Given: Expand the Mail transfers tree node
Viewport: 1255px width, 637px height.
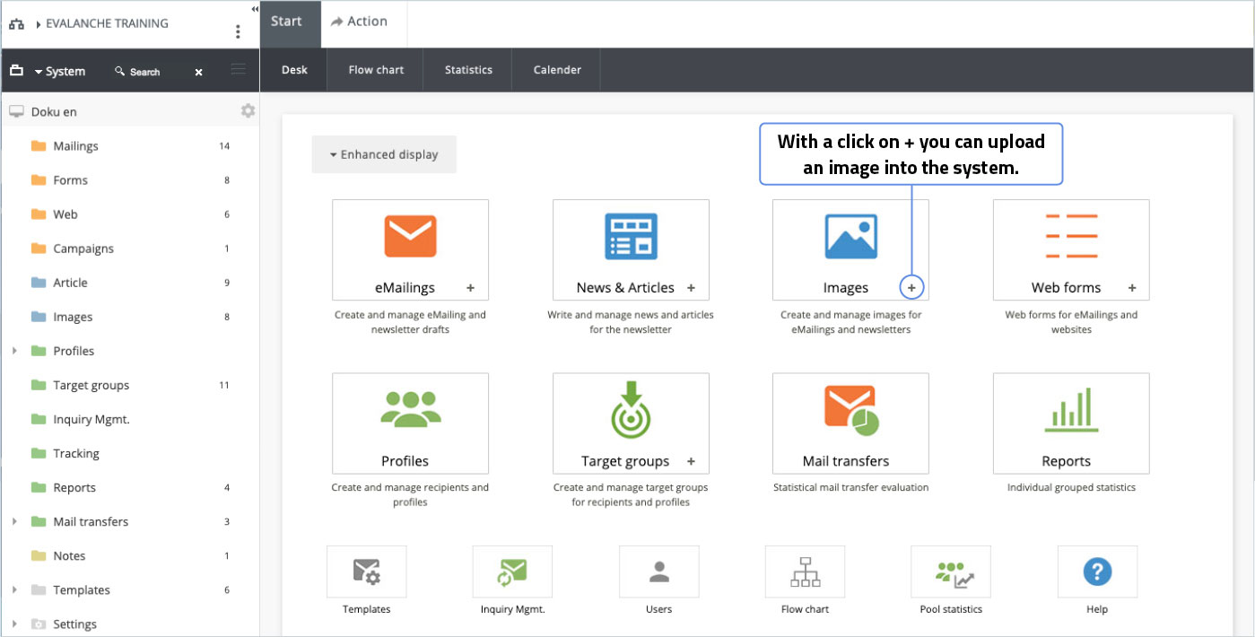Looking at the screenshot, I should [x=14, y=521].
